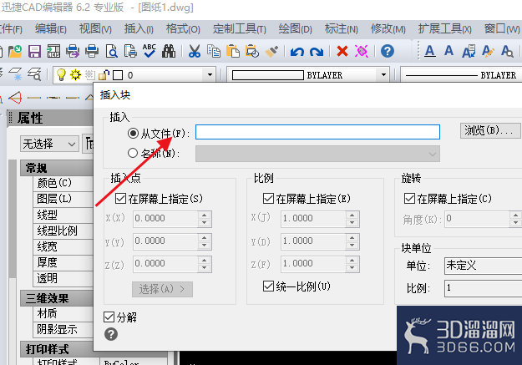This screenshot has width=522, height=365.
Task: Toggle the 分解 checkbox
Action: click(109, 317)
